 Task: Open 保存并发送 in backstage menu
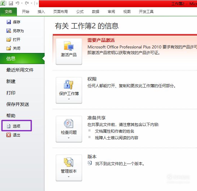[18, 104]
